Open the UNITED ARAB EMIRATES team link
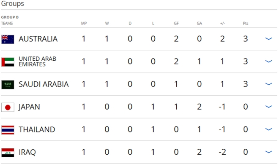The width and height of the screenshot is (279, 164). pos(38,62)
